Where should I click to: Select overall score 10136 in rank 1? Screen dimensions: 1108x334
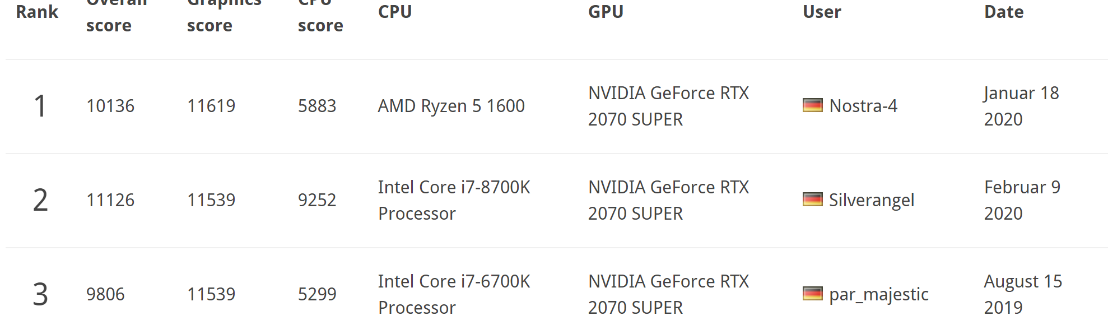pos(110,106)
